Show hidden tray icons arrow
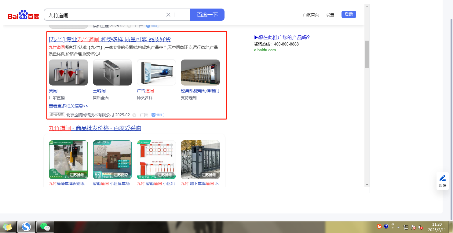 399,227
